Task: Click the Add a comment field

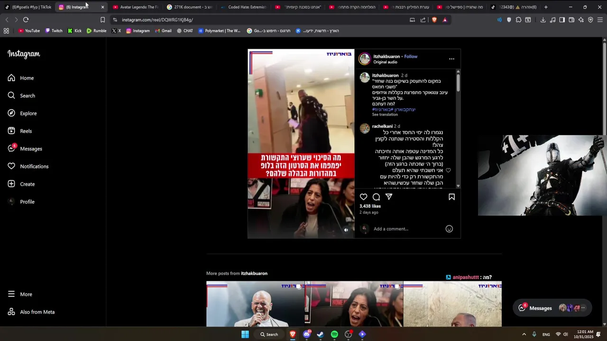Action: point(407,229)
